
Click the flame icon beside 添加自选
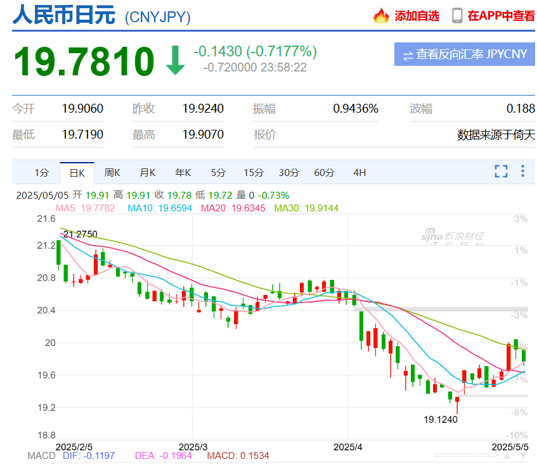pos(381,16)
